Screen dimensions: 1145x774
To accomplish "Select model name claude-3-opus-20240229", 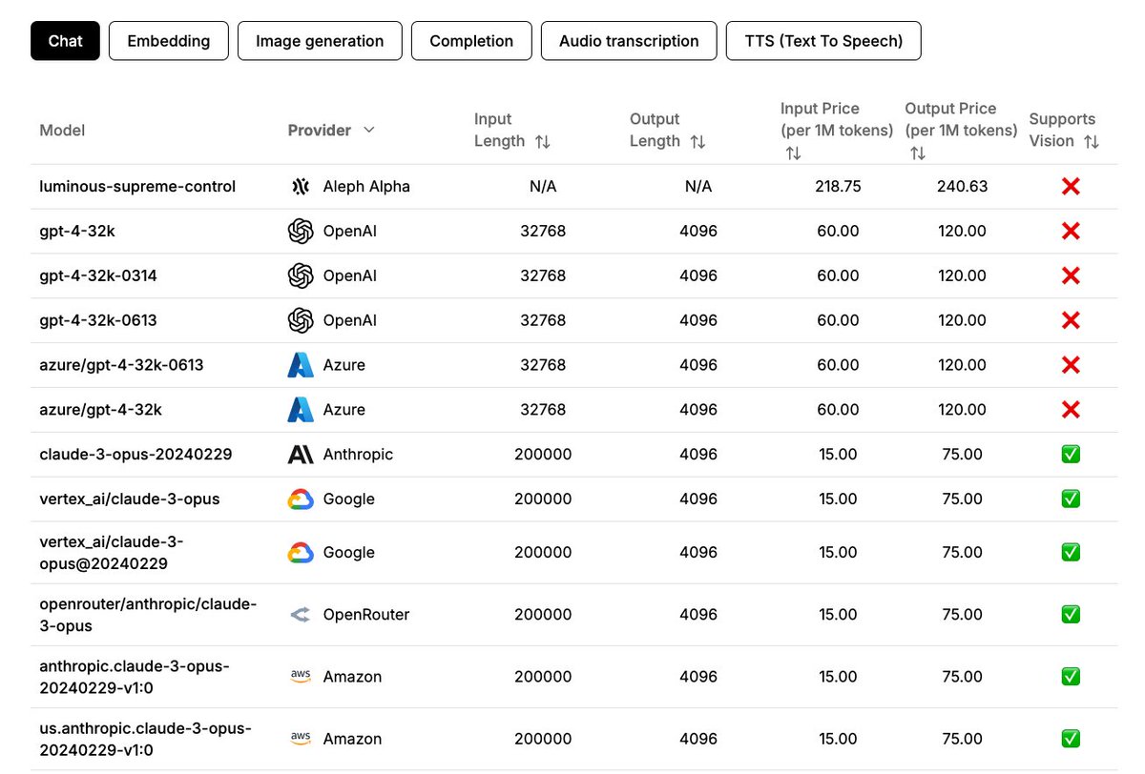I will (x=135, y=455).
